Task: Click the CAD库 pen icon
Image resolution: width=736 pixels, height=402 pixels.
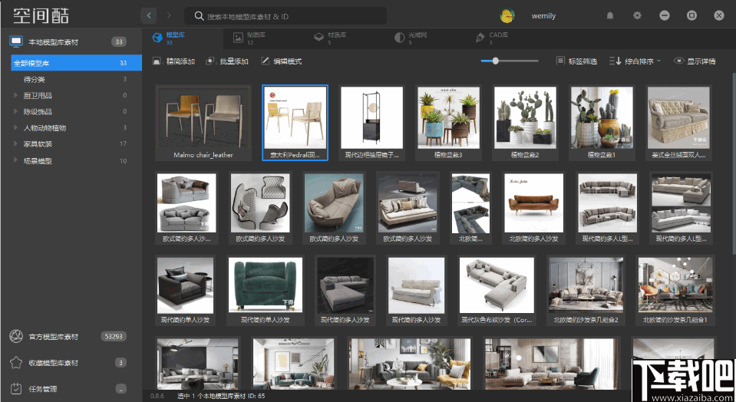Action: coord(480,38)
